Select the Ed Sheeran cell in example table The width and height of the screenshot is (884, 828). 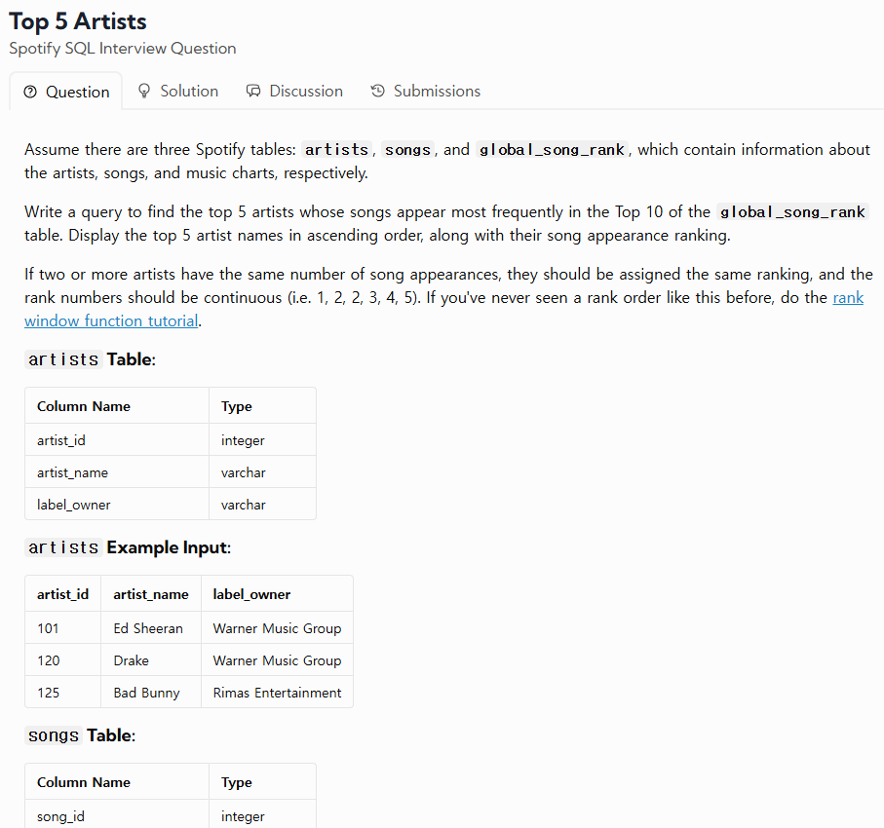click(150, 628)
